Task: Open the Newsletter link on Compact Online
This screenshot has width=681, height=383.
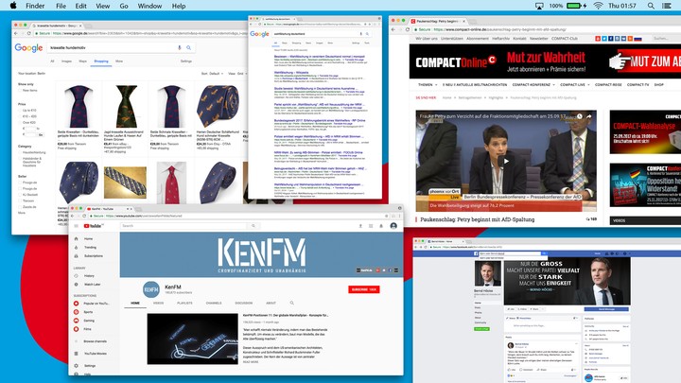Action: (538, 39)
